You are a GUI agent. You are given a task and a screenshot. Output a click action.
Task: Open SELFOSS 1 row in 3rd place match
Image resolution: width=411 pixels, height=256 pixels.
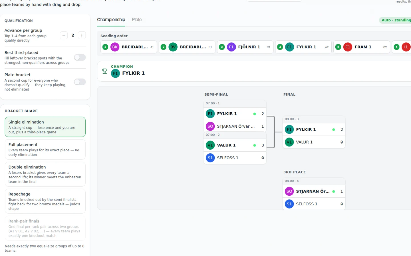[x=314, y=204]
